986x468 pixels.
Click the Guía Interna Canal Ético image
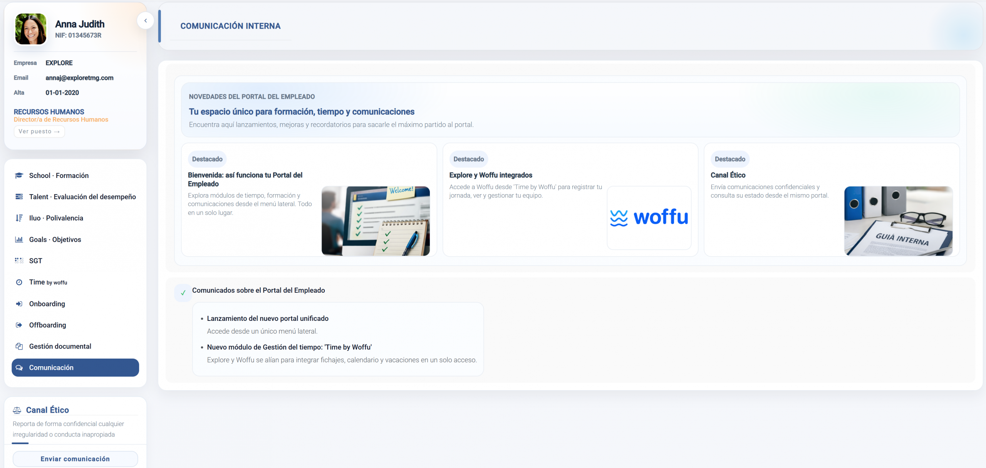898,221
